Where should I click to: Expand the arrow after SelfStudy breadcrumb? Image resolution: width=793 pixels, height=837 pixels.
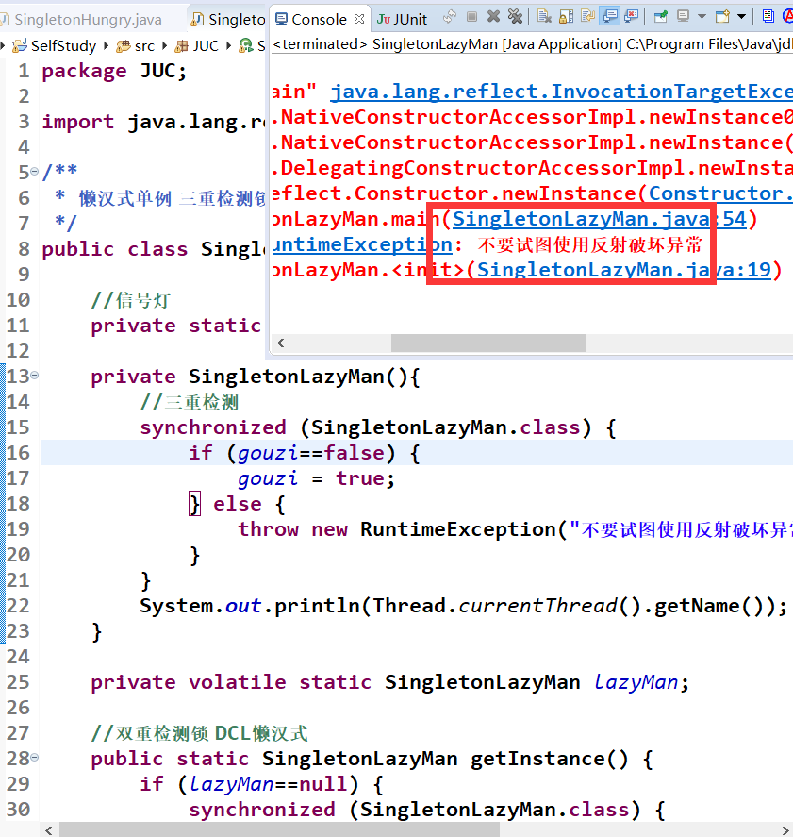tap(107, 46)
